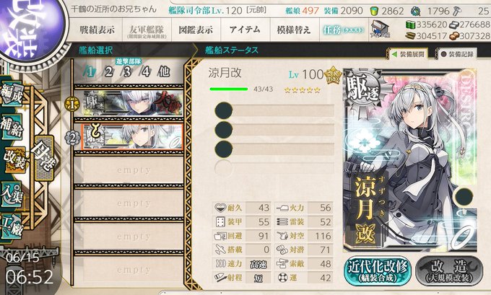Open the 任務 (Quest) menu item

coord(343,30)
